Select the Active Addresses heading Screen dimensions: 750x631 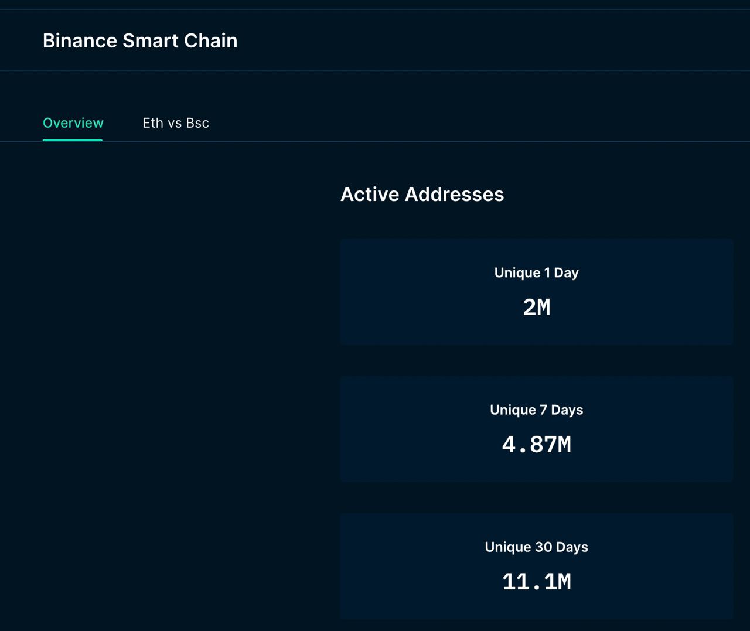422,194
